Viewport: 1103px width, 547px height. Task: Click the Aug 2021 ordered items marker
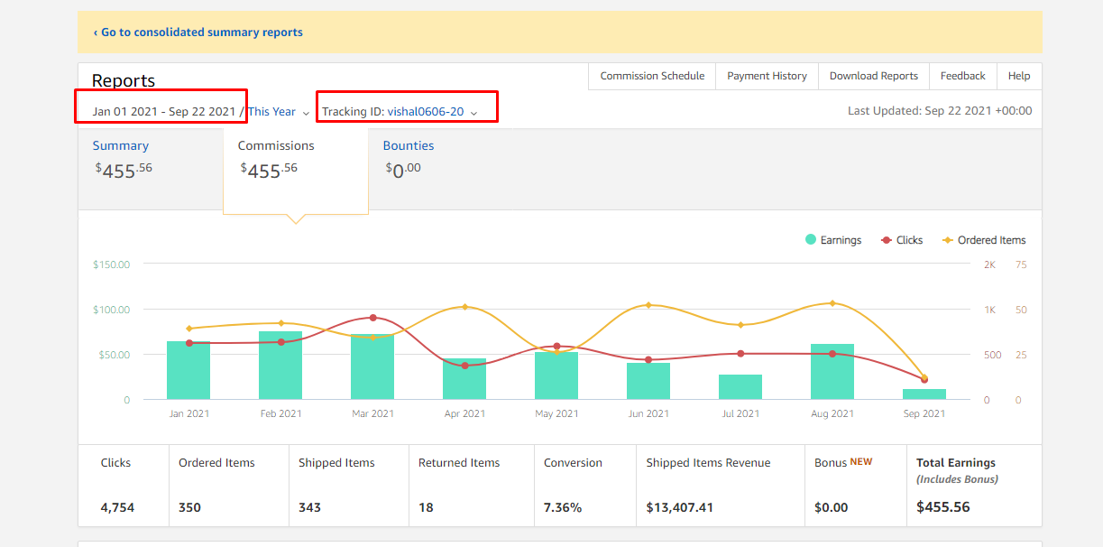pos(832,303)
